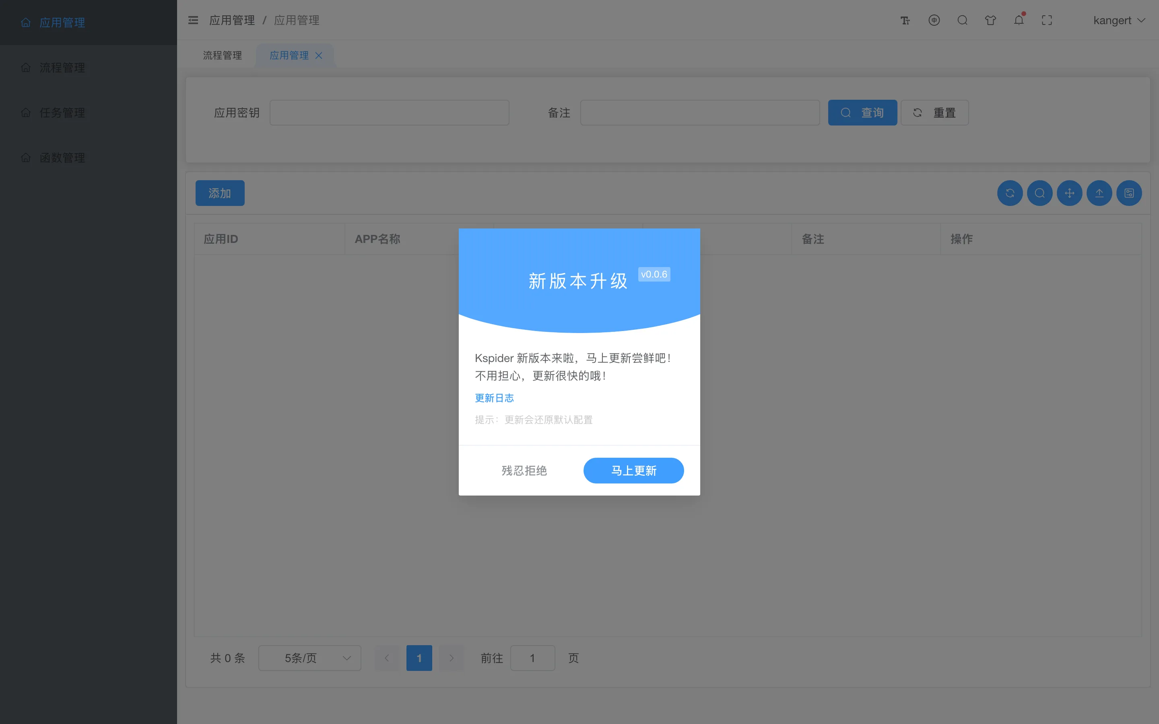Select page 1 in pagination

coord(419,658)
